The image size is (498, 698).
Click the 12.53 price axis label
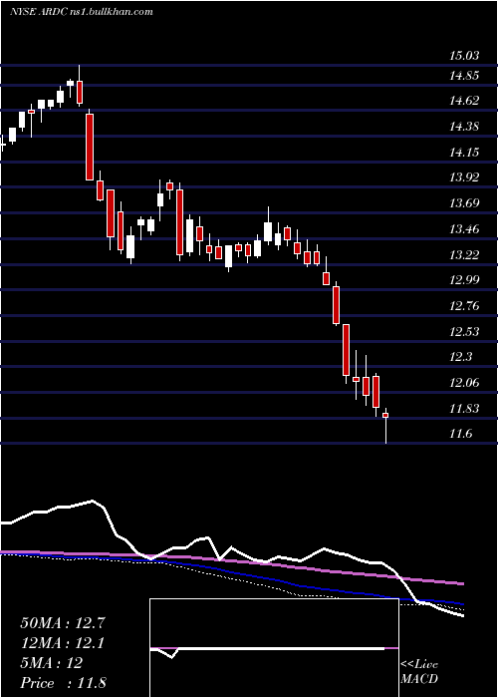464,332
